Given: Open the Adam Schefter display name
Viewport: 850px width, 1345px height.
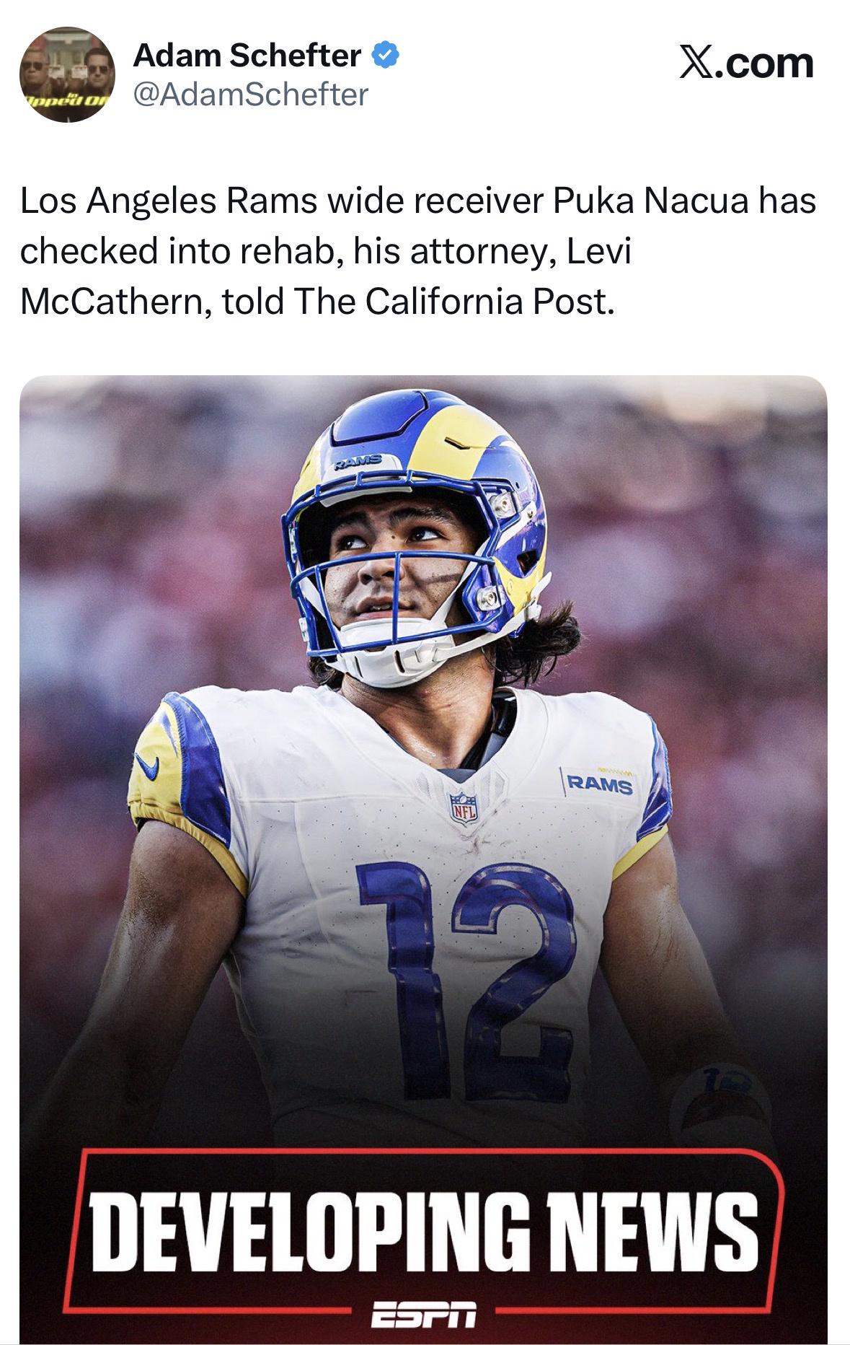Looking at the screenshot, I should (247, 56).
